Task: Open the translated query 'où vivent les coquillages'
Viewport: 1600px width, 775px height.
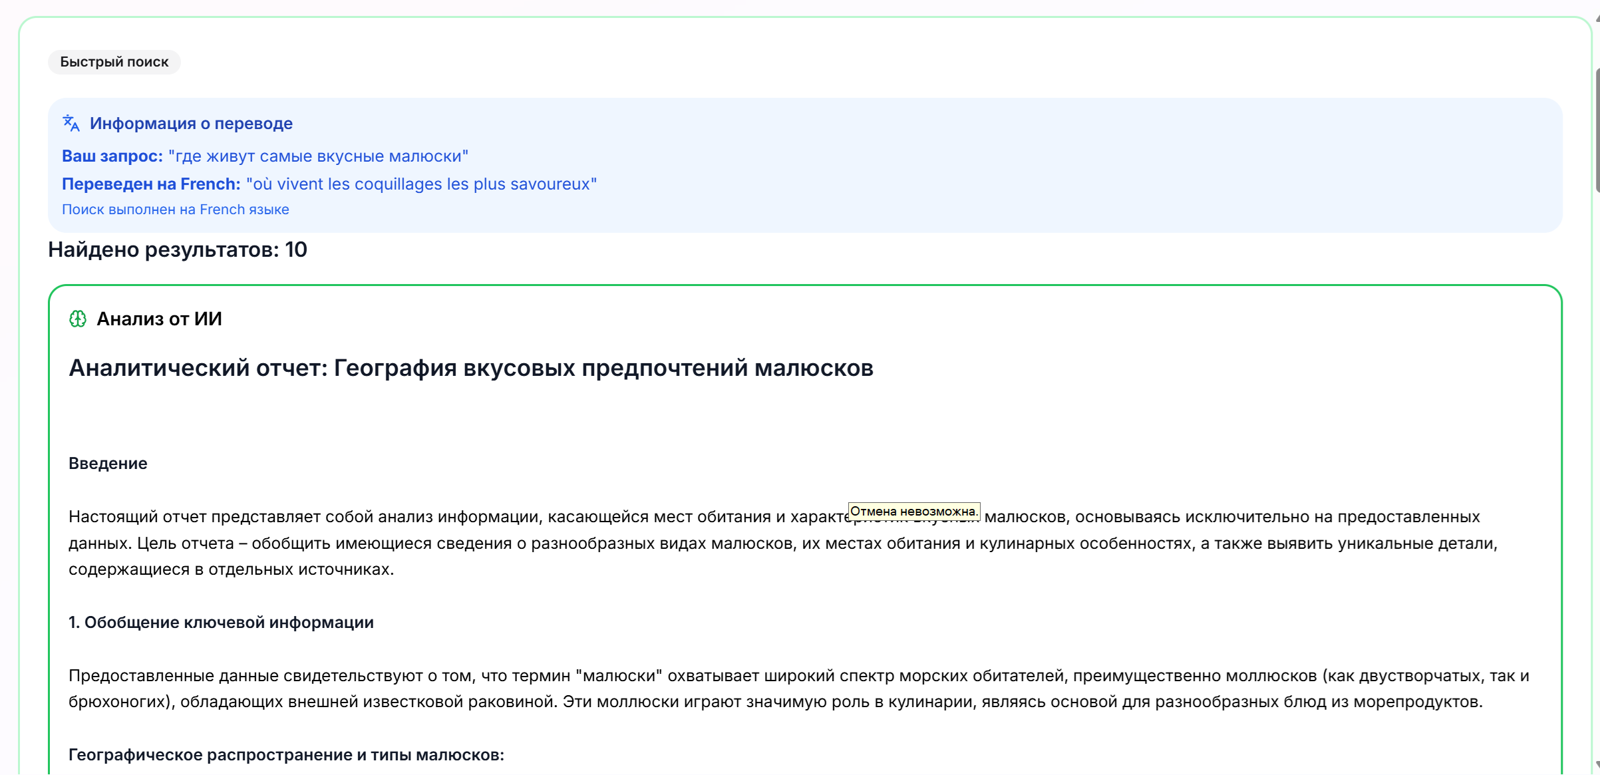Action: 422,184
